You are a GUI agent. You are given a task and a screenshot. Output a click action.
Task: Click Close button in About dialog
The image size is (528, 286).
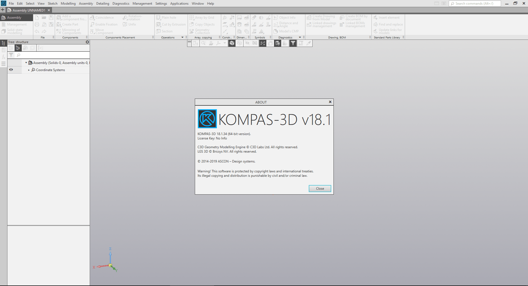point(320,189)
